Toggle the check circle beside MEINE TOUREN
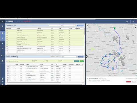This screenshot has width=137, height=103. tap(17, 57)
